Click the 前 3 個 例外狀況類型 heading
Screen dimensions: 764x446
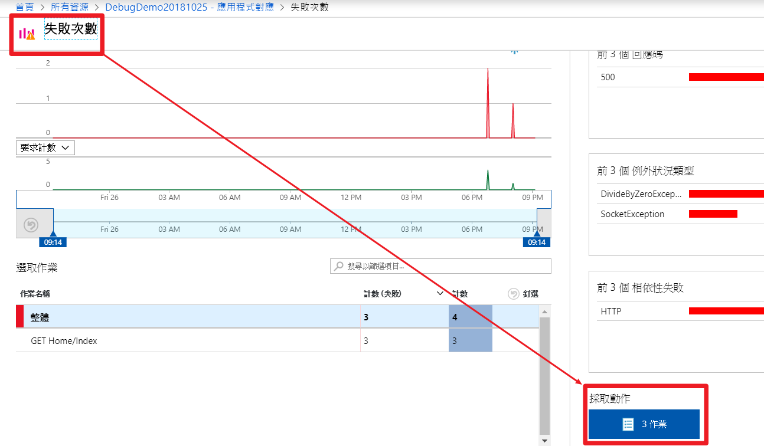coord(645,171)
